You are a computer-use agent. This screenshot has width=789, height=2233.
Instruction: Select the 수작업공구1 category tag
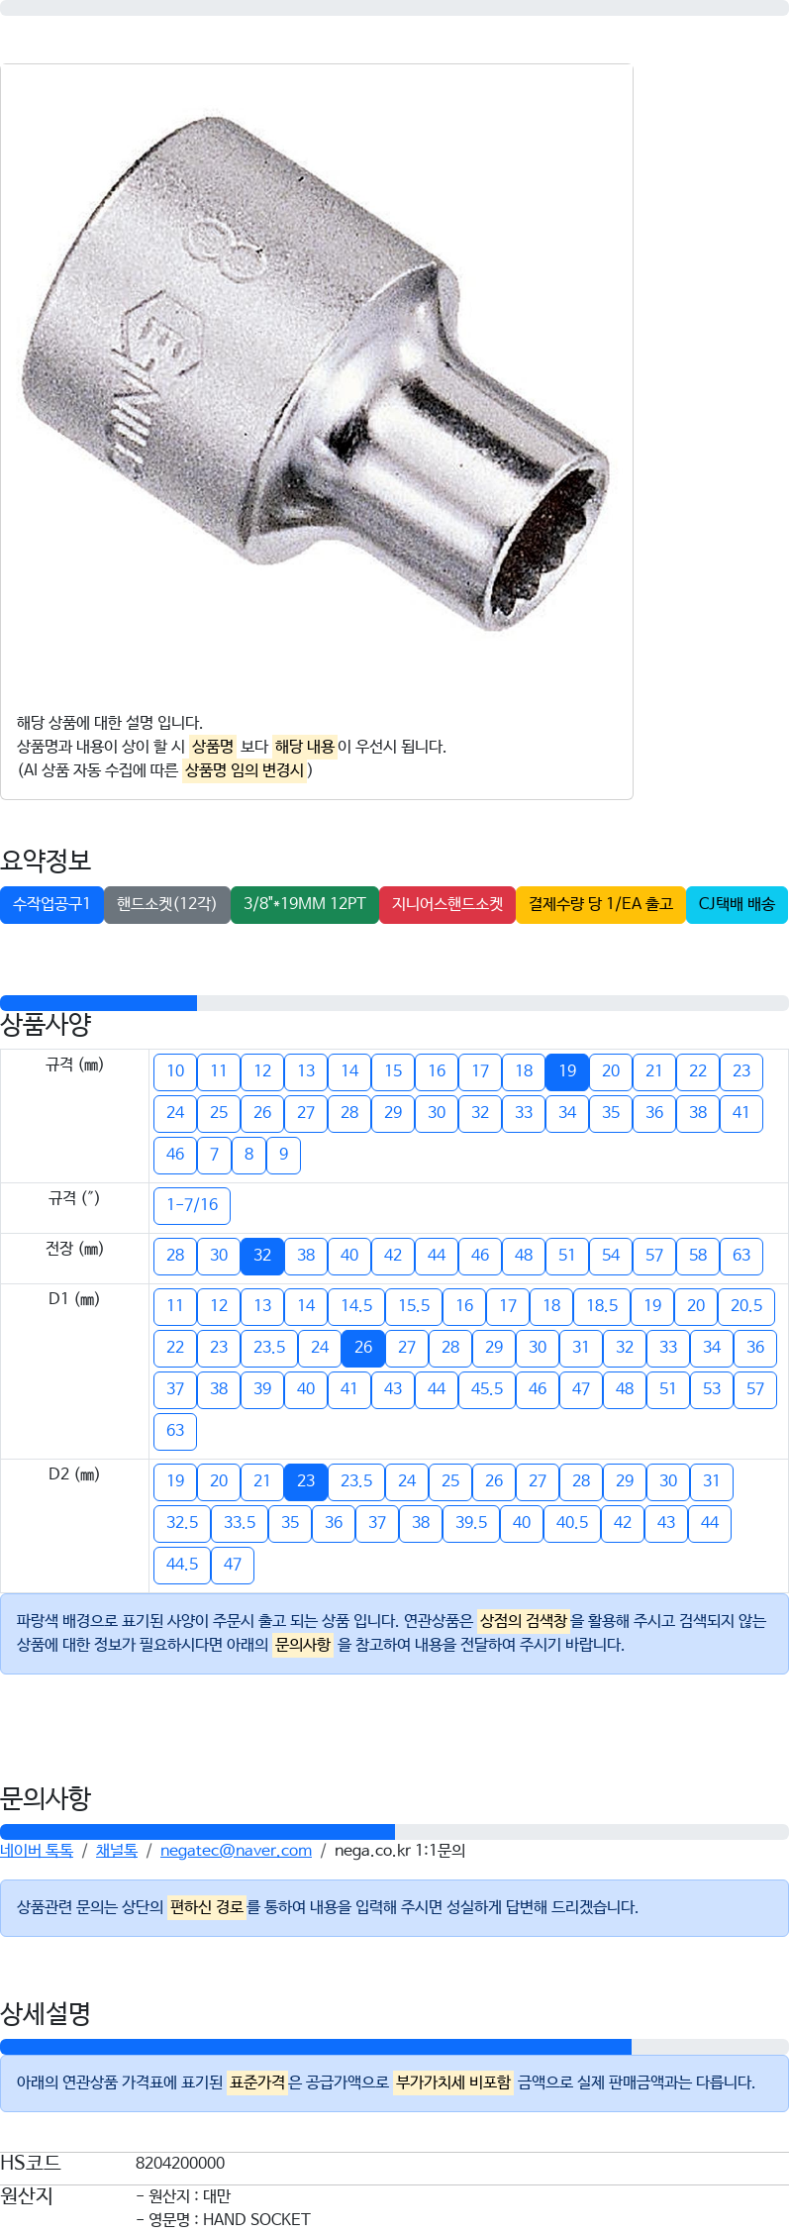pyautogui.click(x=51, y=904)
